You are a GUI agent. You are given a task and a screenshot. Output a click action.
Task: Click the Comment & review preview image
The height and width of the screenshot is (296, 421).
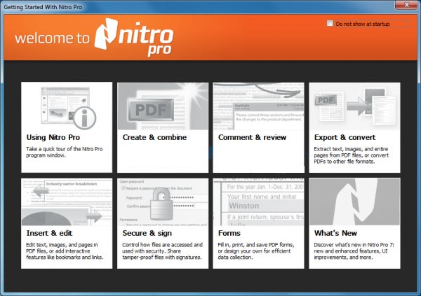tap(258, 106)
